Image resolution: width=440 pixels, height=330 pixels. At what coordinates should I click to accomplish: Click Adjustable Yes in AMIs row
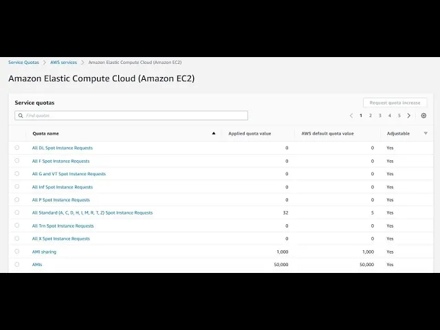click(x=390, y=265)
